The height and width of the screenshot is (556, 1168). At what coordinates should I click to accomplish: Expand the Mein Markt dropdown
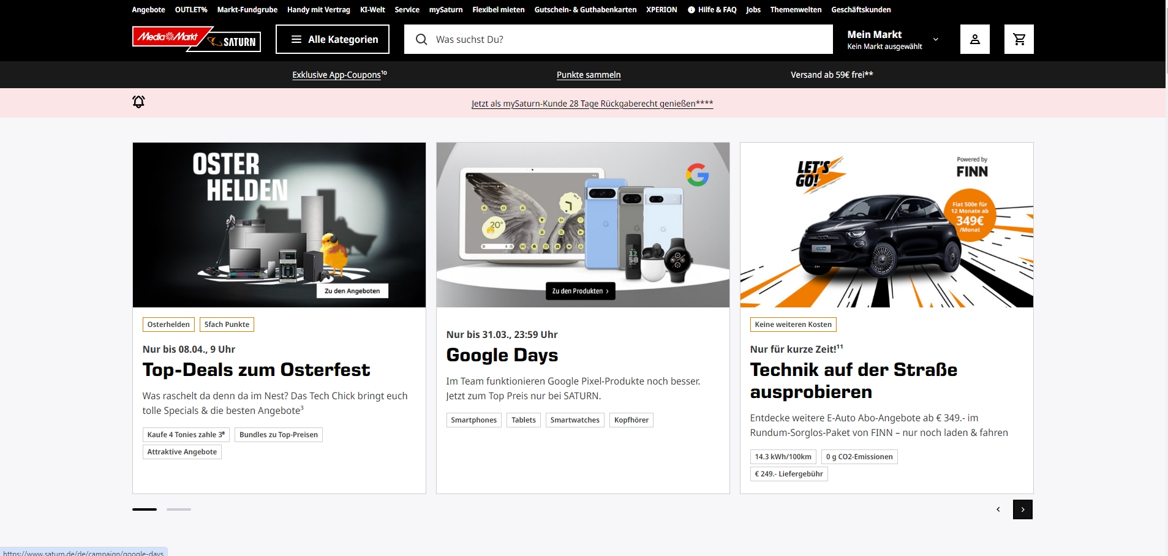coord(936,39)
